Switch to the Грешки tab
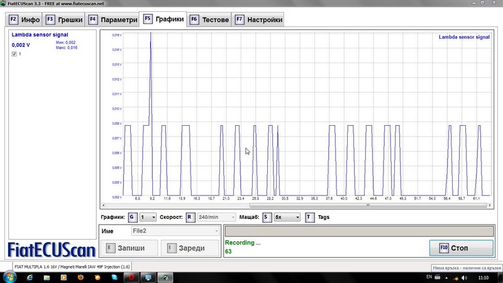The width and height of the screenshot is (503, 283). (64, 19)
